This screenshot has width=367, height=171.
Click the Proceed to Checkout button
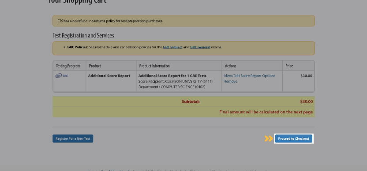[x=293, y=138]
